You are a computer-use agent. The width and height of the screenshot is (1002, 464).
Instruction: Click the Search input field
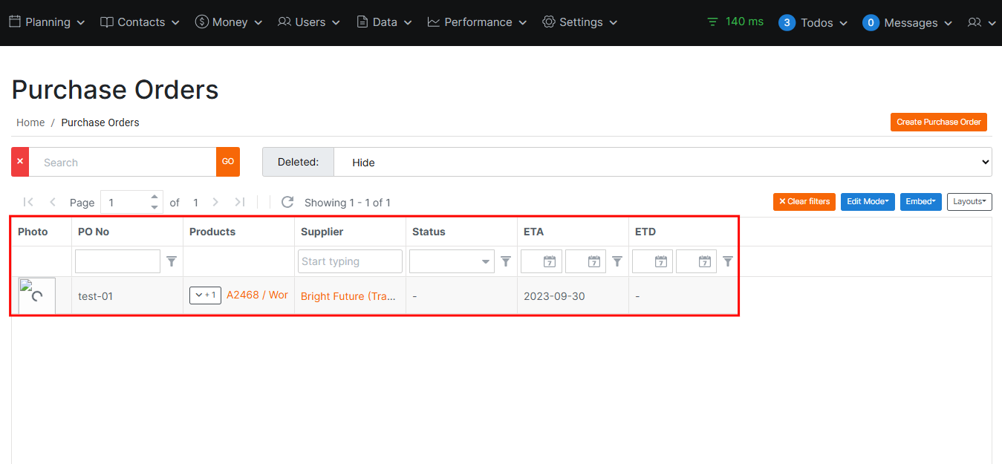coord(123,162)
